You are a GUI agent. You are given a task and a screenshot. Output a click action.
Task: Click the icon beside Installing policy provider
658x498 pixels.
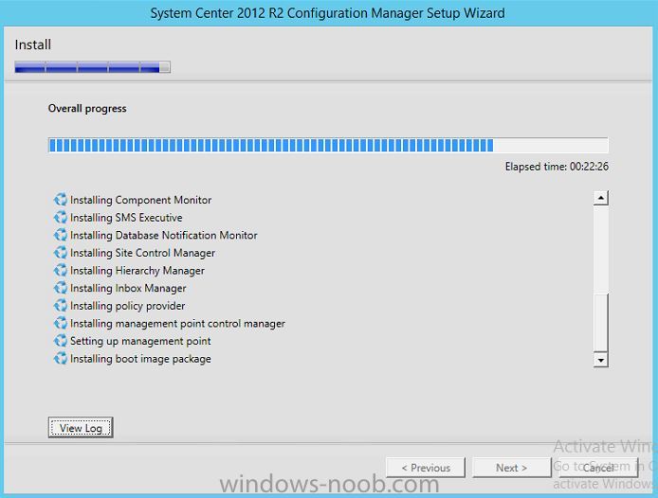[61, 305]
